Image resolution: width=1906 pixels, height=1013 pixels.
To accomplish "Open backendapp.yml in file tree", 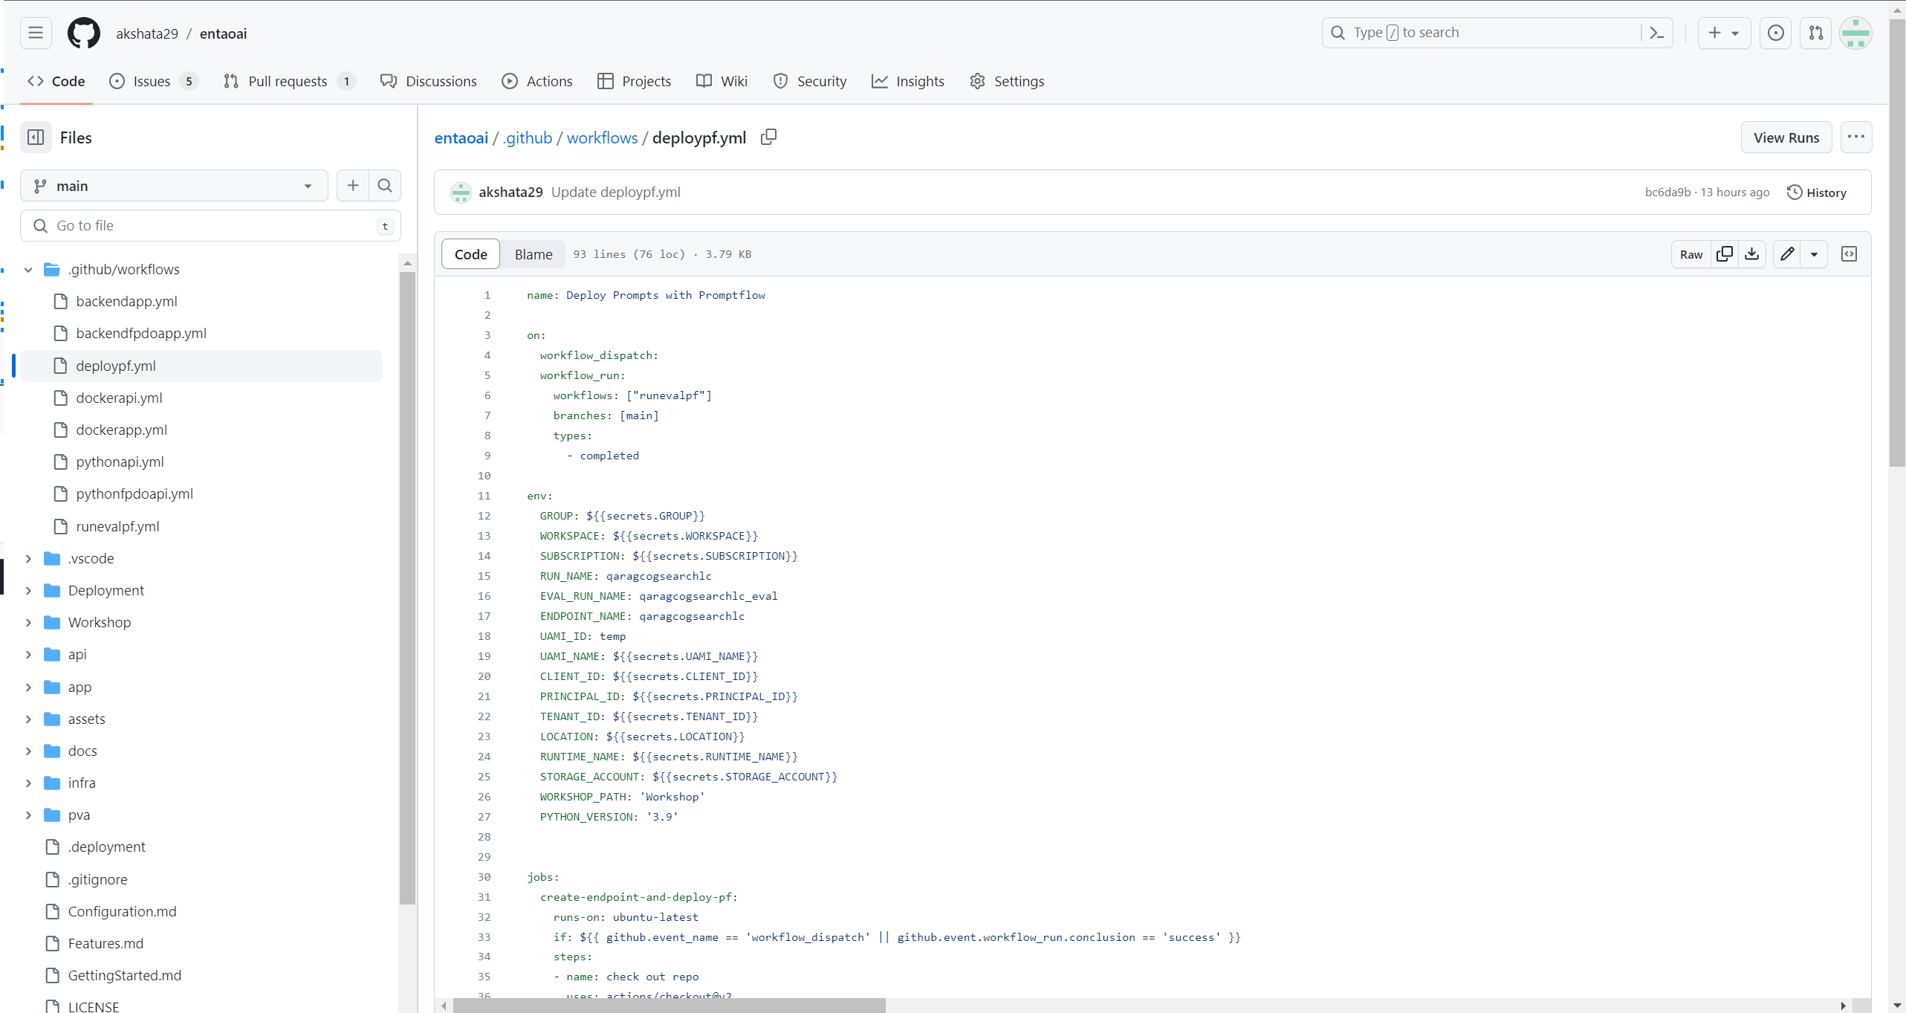I will click(x=126, y=302).
